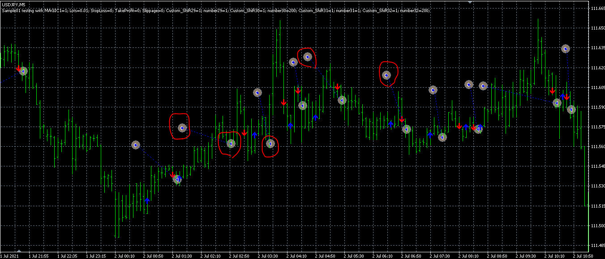Click the top-right trade marker near 111.635
Image resolution: width=605 pixels, height=259 pixels.
click(x=566, y=49)
